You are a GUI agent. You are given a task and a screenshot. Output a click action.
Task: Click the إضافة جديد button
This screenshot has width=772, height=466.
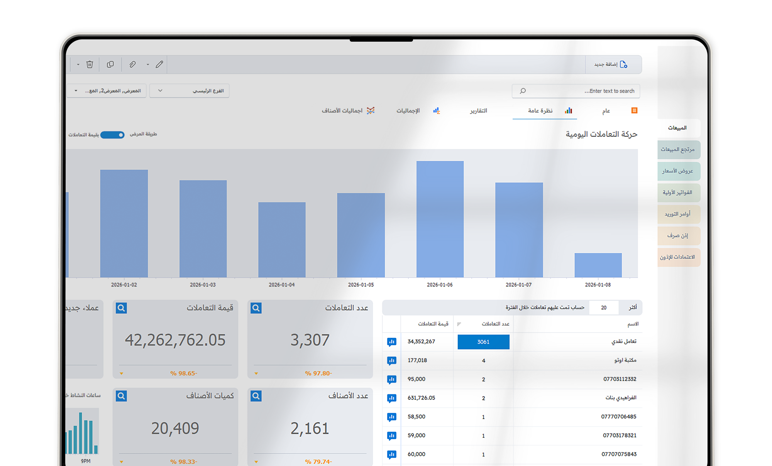click(611, 64)
